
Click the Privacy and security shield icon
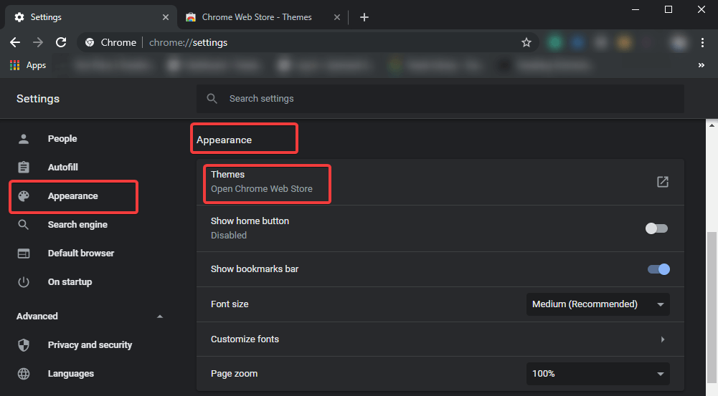(24, 345)
